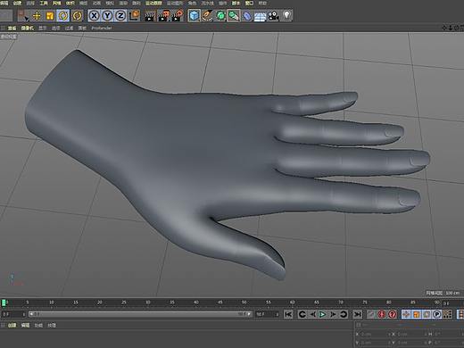Toggle Autokeying red question-mark button
464x348 pixels.
[393, 314]
